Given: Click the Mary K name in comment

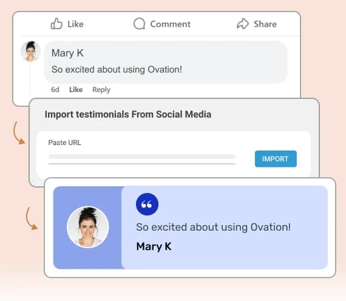Looking at the screenshot, I should point(67,53).
